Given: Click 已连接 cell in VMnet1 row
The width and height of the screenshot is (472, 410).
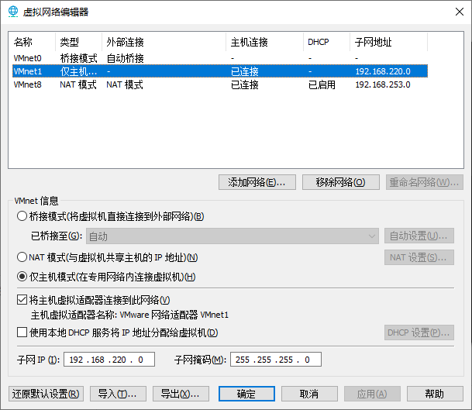Looking at the screenshot, I should tap(245, 71).
